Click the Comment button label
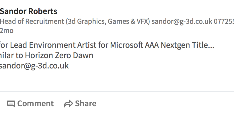The width and height of the screenshot is (234, 114). click(35, 103)
